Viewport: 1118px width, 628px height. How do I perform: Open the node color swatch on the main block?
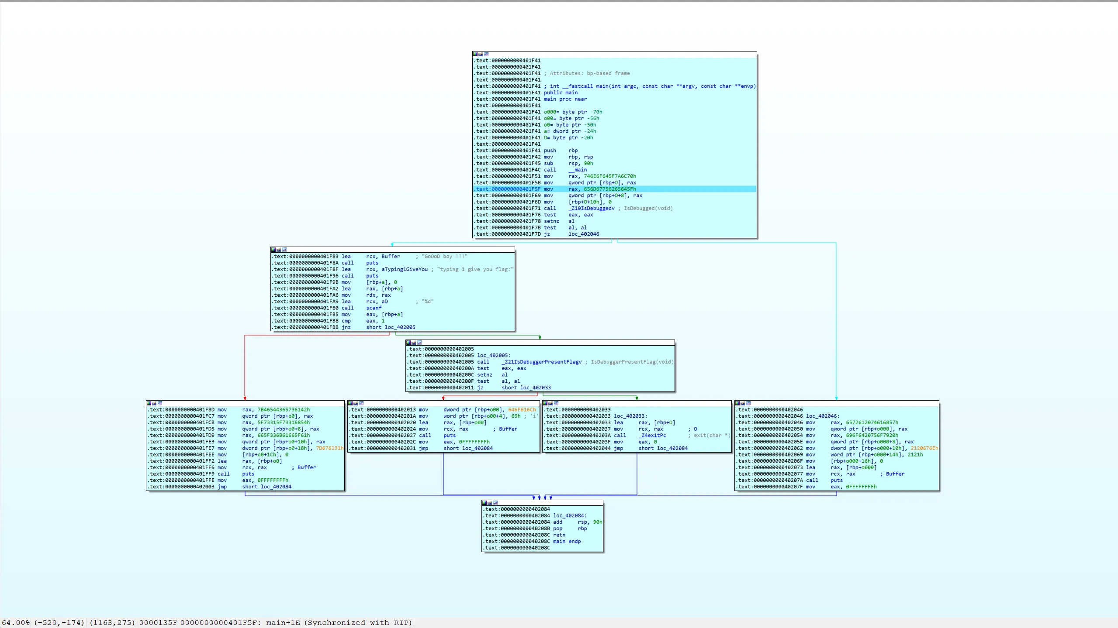[475, 54]
